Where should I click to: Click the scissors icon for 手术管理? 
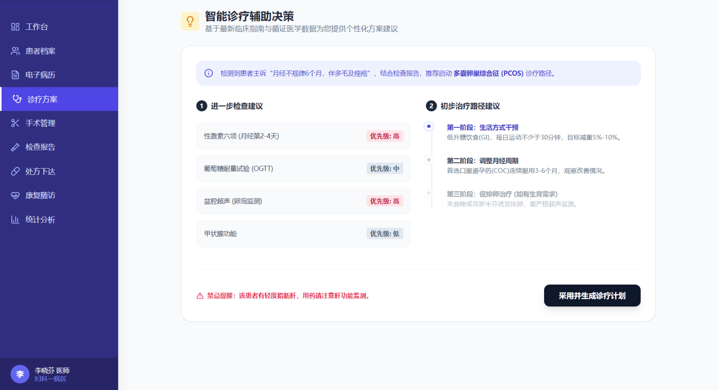pyautogui.click(x=15, y=123)
